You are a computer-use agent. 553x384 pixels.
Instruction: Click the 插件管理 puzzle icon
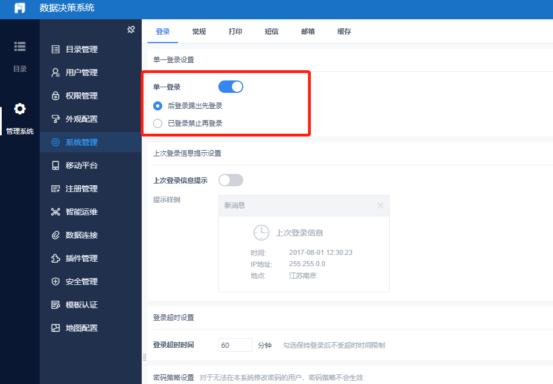[x=56, y=258]
